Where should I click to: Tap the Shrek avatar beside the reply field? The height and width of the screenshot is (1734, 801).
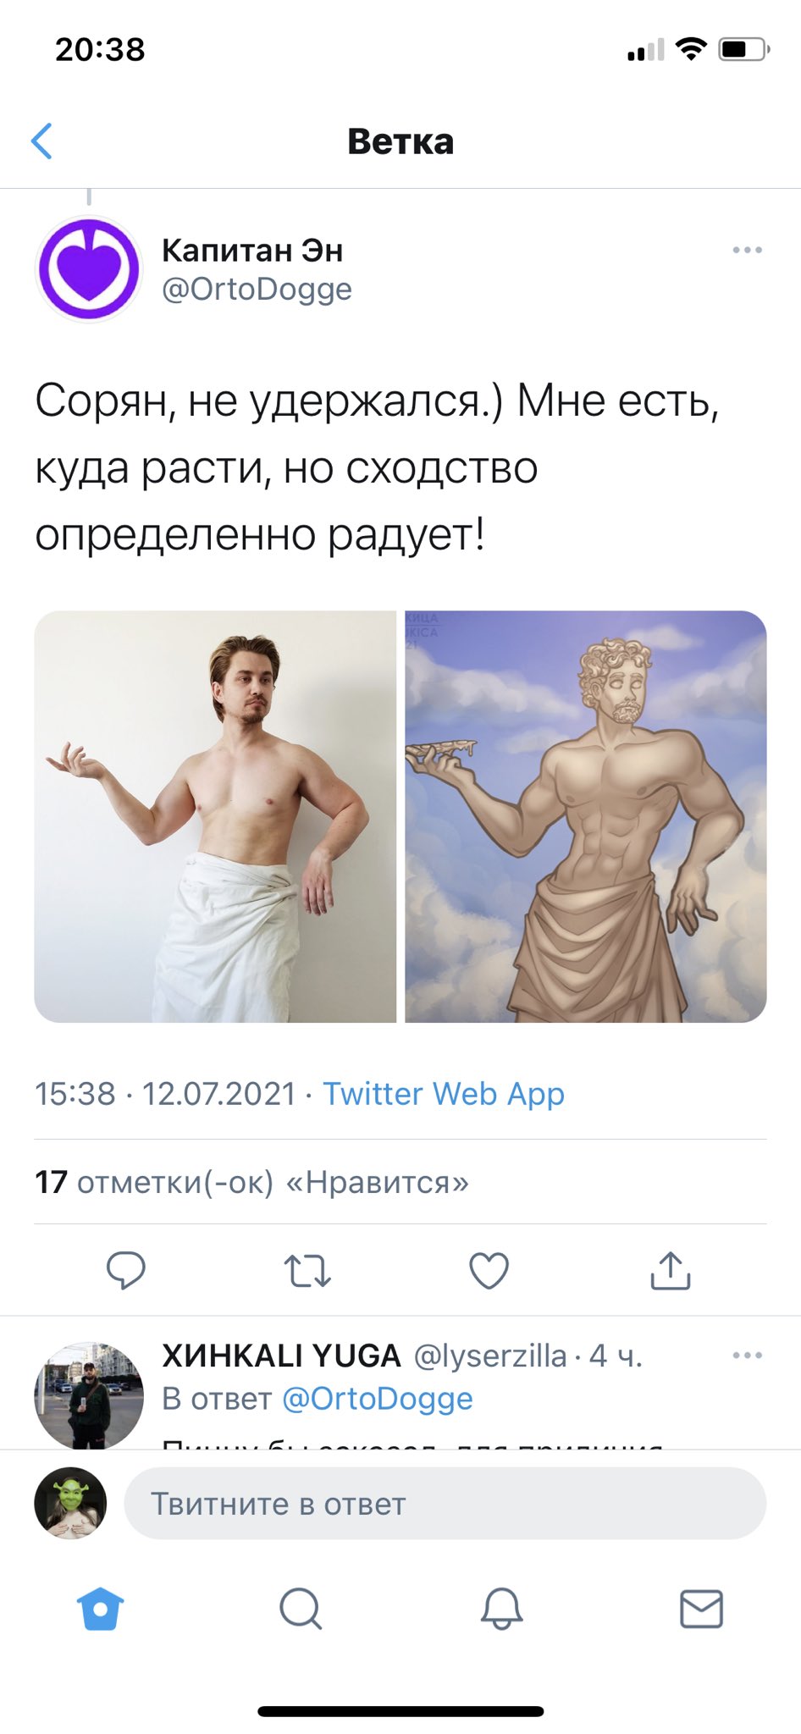70,1504
